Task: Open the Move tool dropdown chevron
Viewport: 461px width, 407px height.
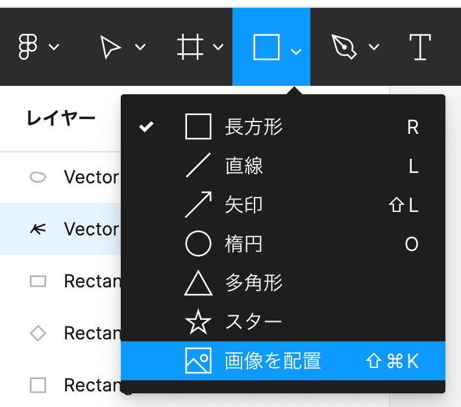Action: point(140,47)
